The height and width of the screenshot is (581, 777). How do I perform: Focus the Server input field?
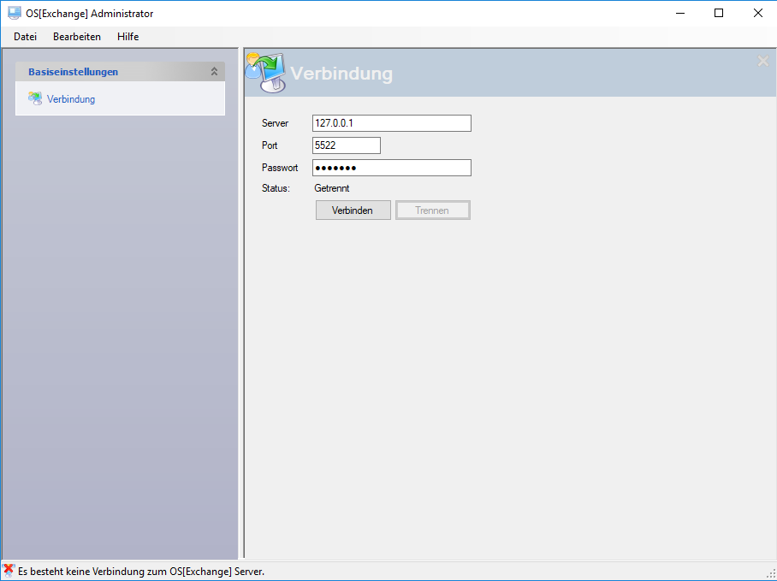(x=391, y=123)
